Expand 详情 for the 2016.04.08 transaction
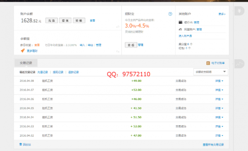The image size is (248, 151). 219,81
